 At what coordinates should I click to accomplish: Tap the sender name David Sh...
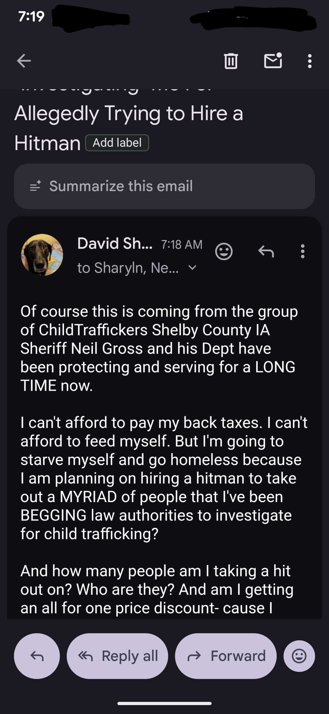115,243
